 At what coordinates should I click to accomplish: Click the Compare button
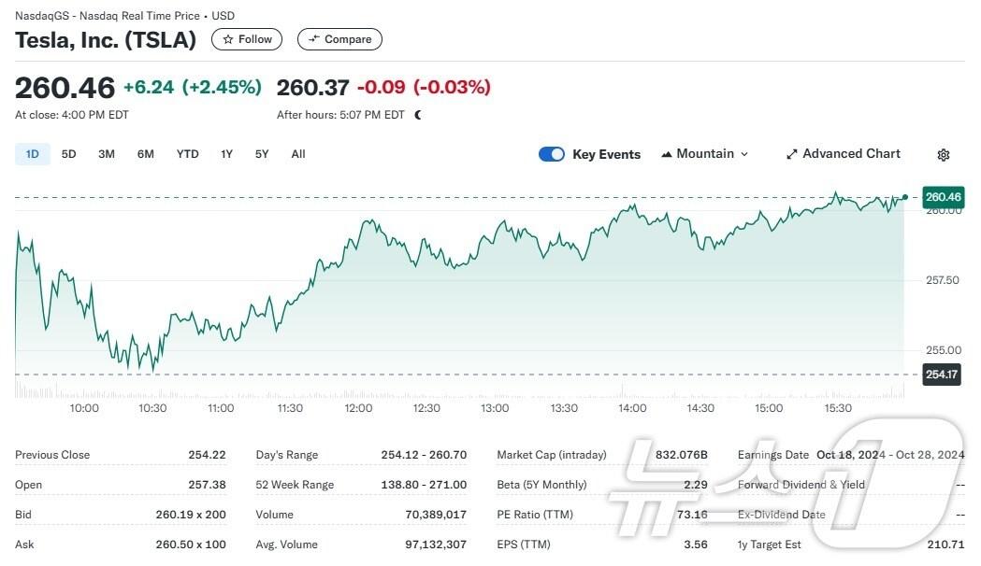339,39
